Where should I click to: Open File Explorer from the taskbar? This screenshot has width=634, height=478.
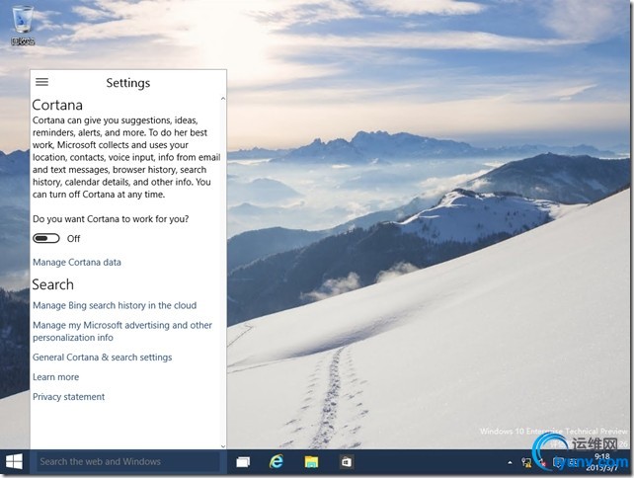(x=311, y=461)
